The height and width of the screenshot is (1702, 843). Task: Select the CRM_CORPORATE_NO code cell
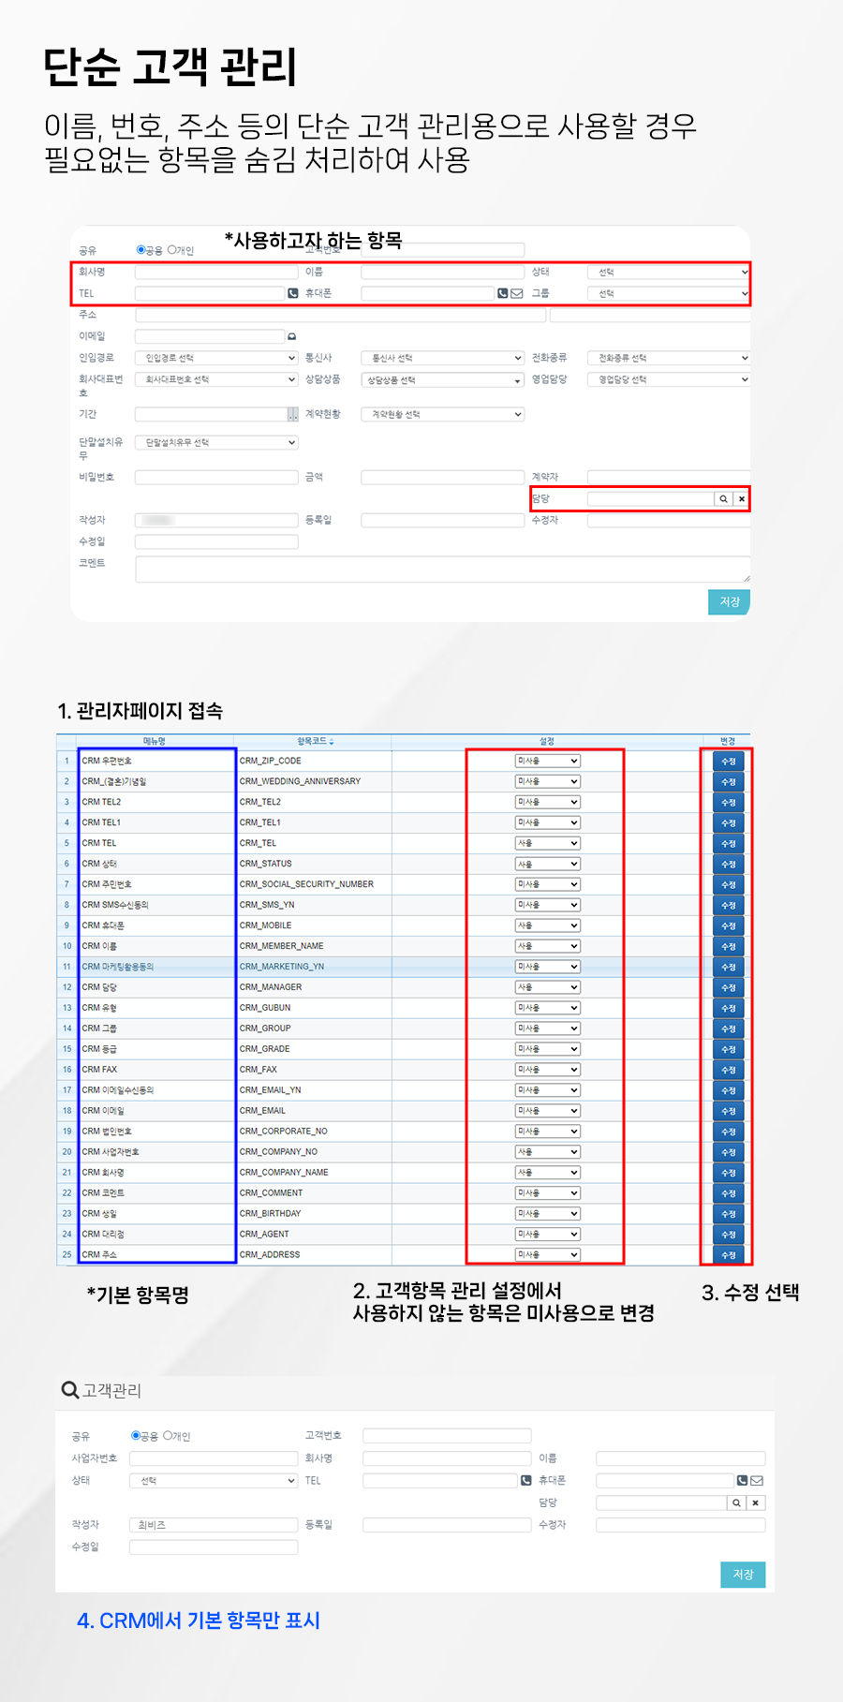(284, 1132)
